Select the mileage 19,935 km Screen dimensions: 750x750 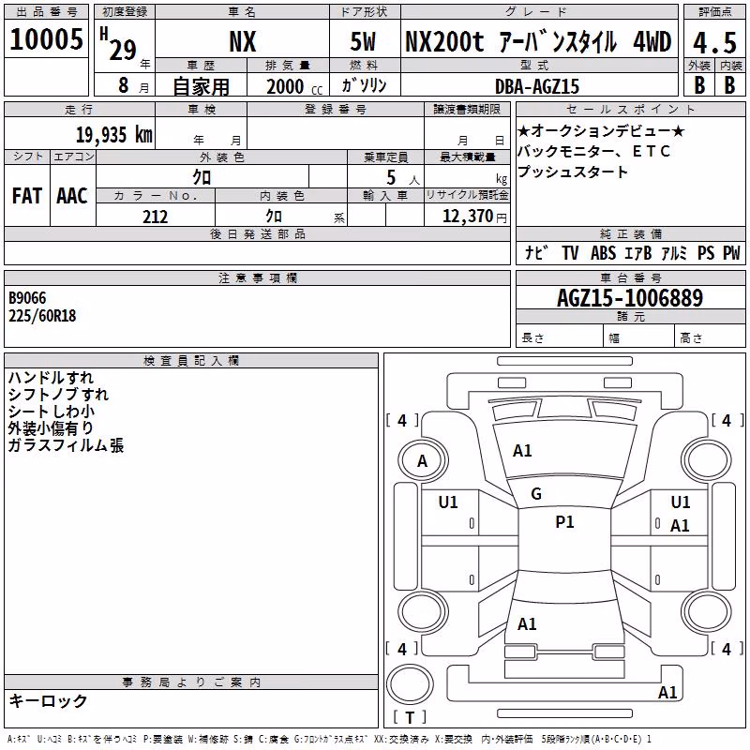[114, 134]
